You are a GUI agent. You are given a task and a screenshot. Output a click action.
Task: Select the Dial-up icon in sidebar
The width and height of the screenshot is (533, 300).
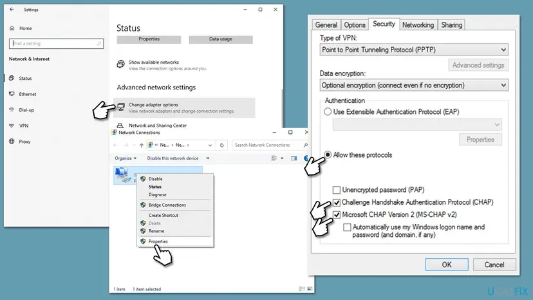coord(12,110)
